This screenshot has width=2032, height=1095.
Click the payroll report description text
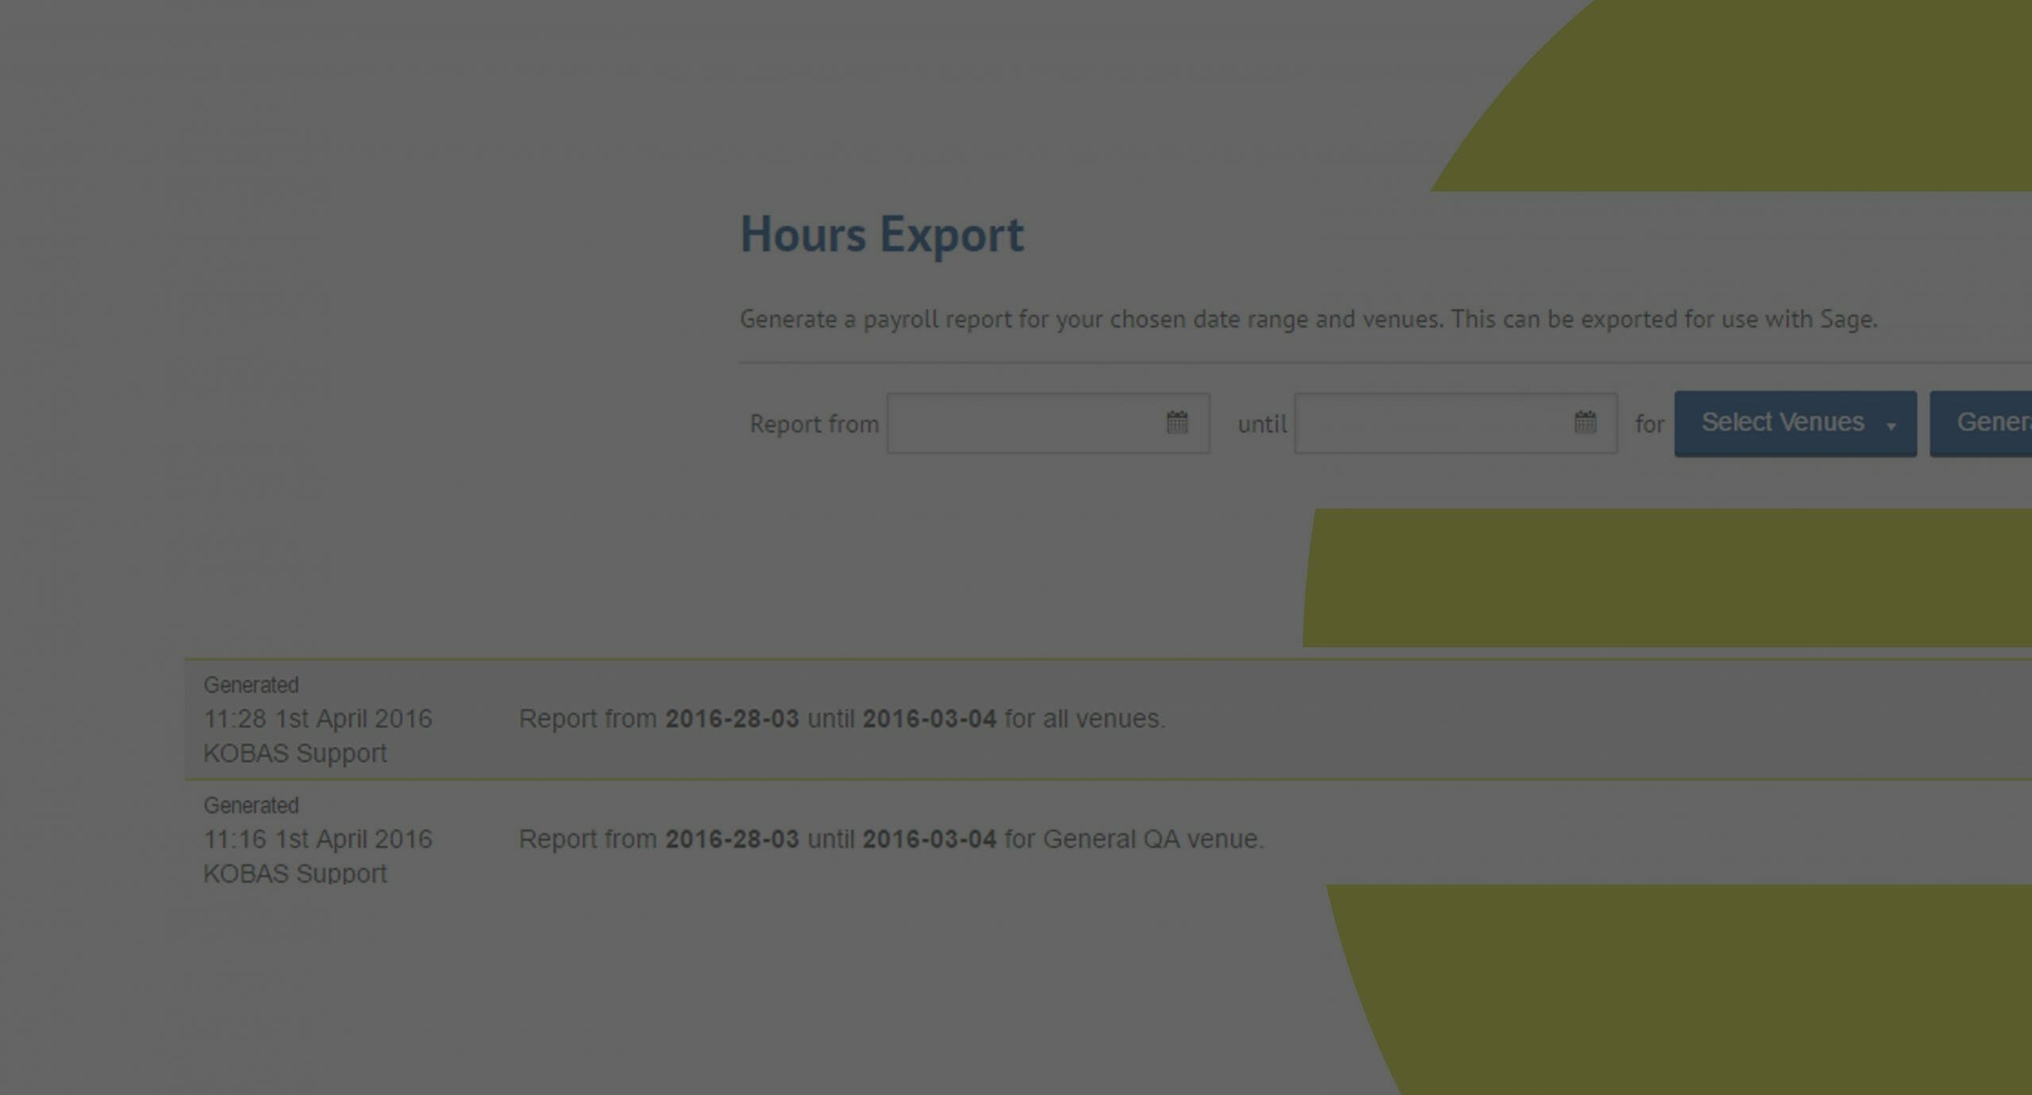click(1307, 319)
